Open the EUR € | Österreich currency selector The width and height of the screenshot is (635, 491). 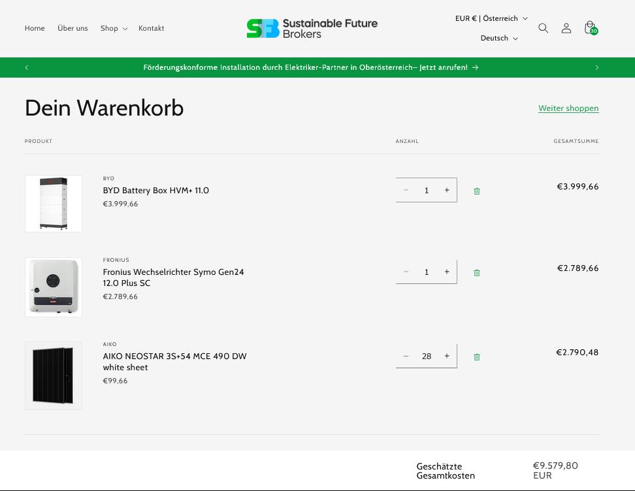[x=491, y=18]
